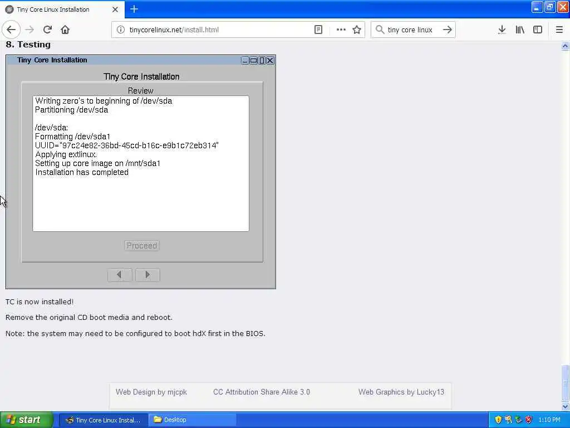Click the forward navigation arrow

pos(30,30)
